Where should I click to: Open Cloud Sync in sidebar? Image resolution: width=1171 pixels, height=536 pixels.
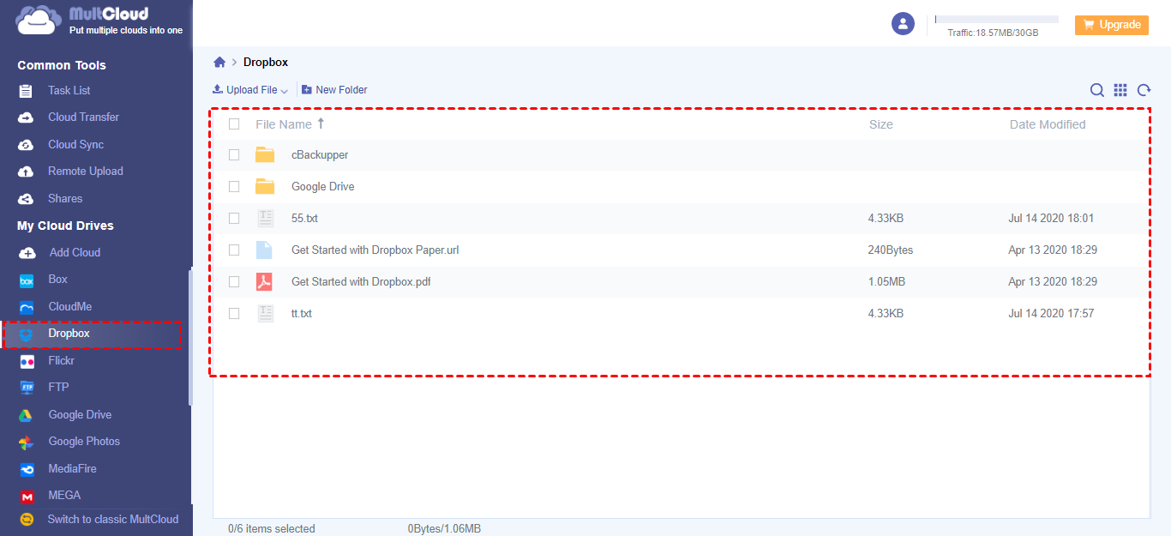click(75, 145)
